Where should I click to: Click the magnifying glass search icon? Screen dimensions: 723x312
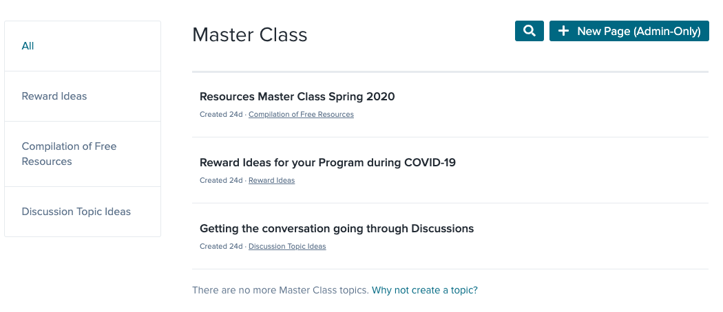(x=529, y=31)
